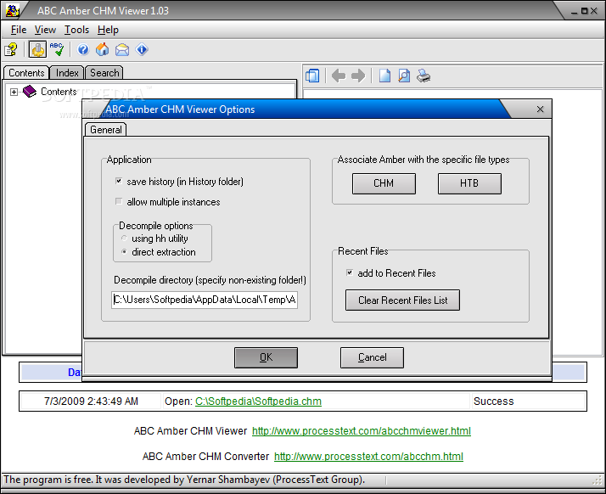
Task: Enable allow multiple instances checkbox
Action: [x=119, y=201]
